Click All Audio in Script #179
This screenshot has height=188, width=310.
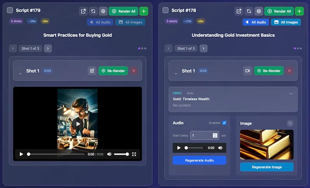click(x=100, y=22)
